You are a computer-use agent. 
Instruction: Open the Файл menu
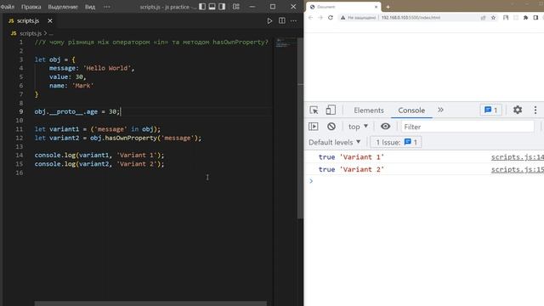tap(8, 7)
